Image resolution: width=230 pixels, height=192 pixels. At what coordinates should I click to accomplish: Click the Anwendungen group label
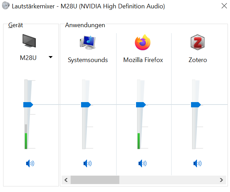point(85,25)
